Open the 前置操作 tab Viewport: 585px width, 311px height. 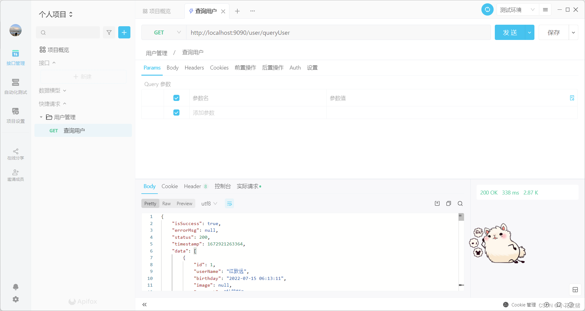245,68
